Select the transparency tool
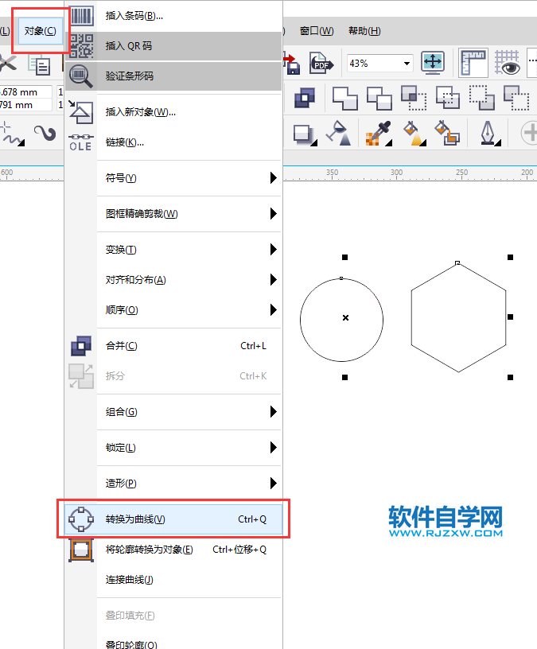The width and height of the screenshot is (537, 649). pos(339,134)
